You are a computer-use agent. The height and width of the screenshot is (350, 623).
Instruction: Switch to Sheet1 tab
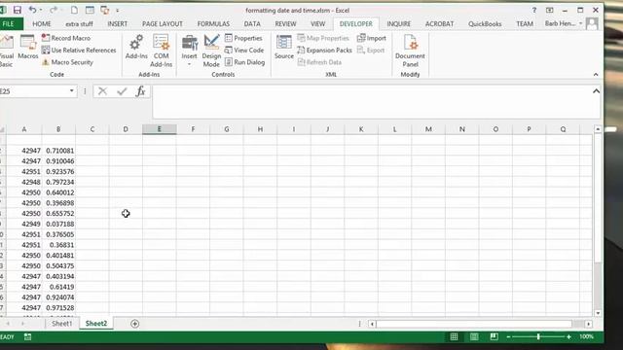pyautogui.click(x=62, y=324)
